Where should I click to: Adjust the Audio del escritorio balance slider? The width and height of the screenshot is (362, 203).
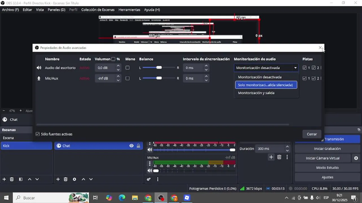[x=159, y=68]
